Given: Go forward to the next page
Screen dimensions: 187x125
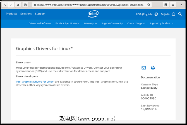Looking at the screenshot, I should pyautogui.click(x=11, y=5).
